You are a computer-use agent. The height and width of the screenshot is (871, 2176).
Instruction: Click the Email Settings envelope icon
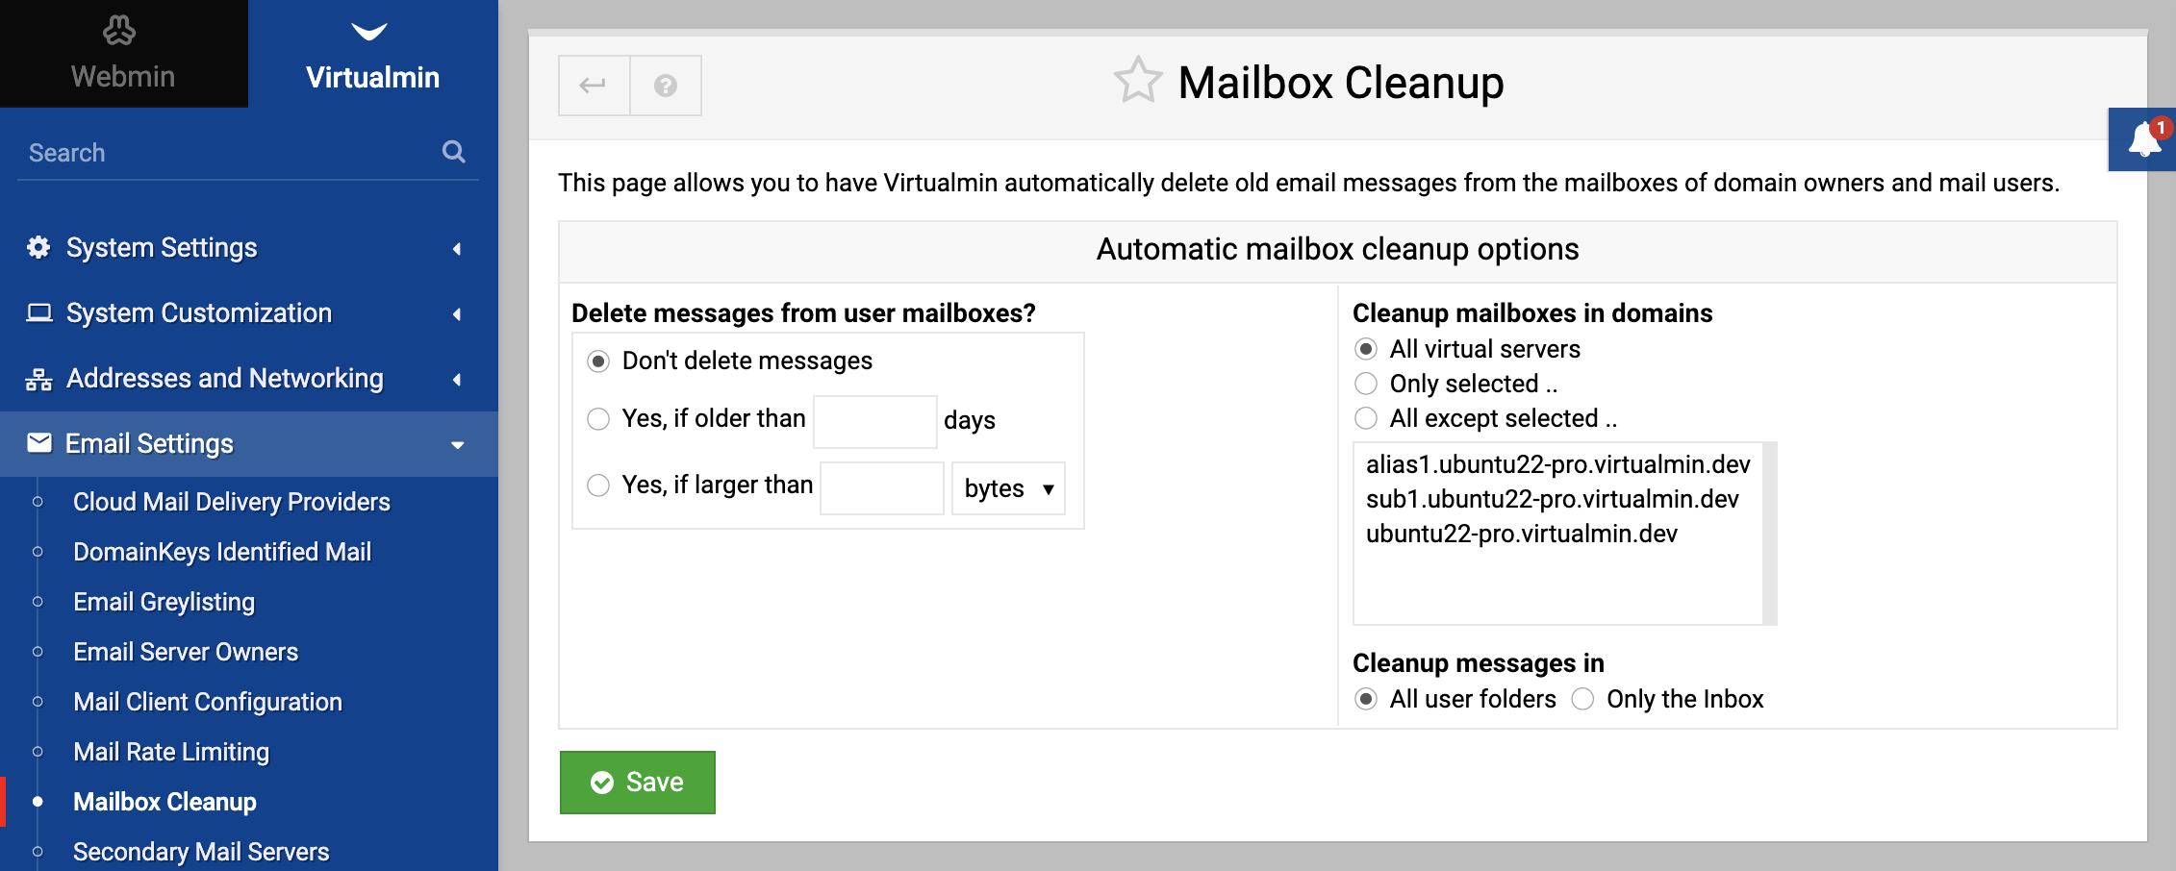[x=39, y=443]
